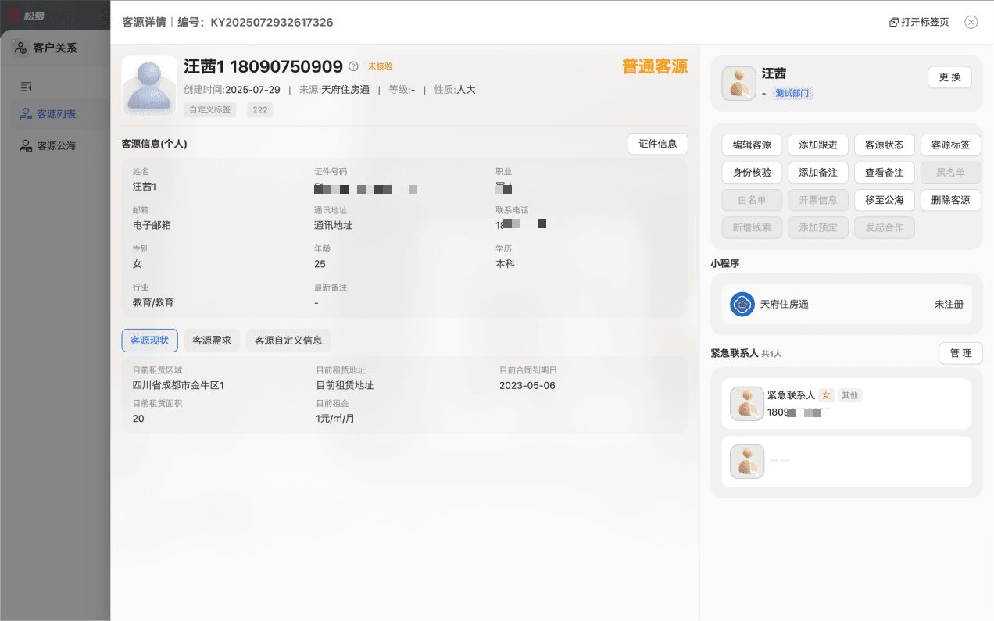The image size is (994, 621).
Task: Click the 其他 relation tag
Action: click(x=849, y=395)
